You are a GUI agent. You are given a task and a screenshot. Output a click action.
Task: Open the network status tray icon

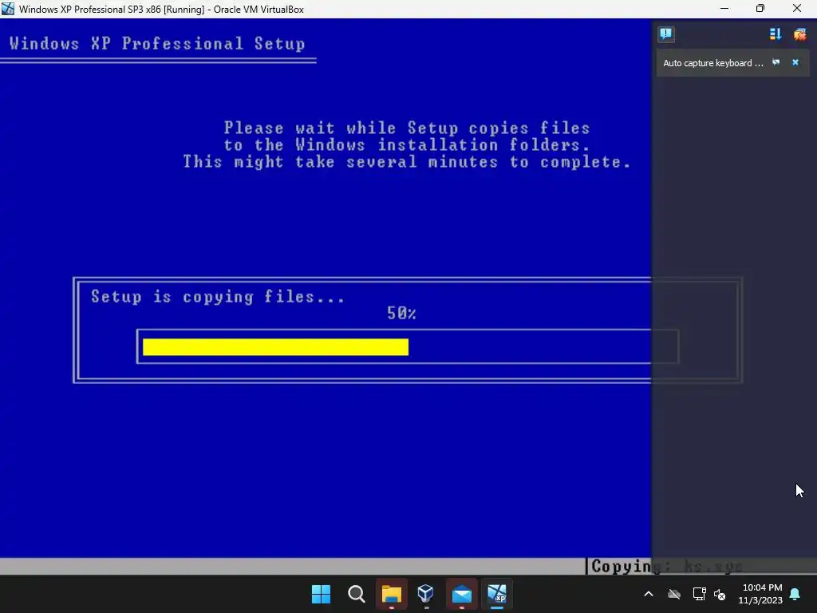pos(699,594)
